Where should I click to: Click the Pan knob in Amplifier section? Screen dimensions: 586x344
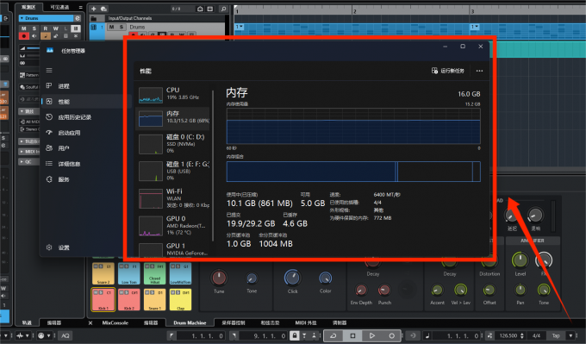point(521,290)
